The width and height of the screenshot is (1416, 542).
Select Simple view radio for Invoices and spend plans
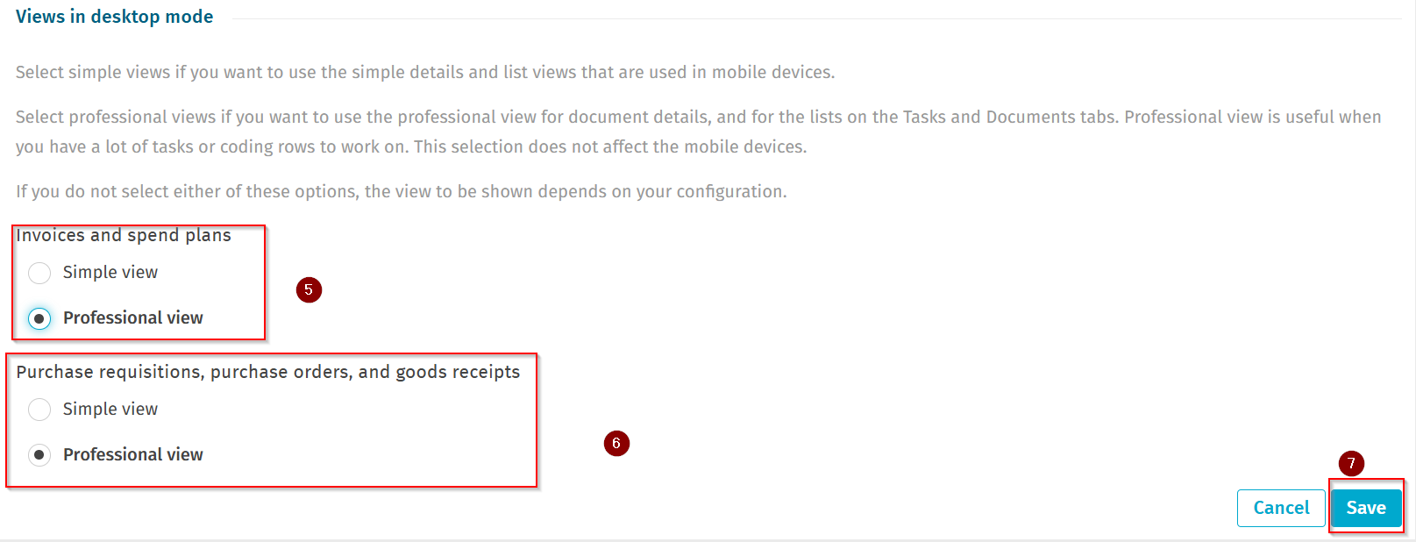[x=39, y=273]
